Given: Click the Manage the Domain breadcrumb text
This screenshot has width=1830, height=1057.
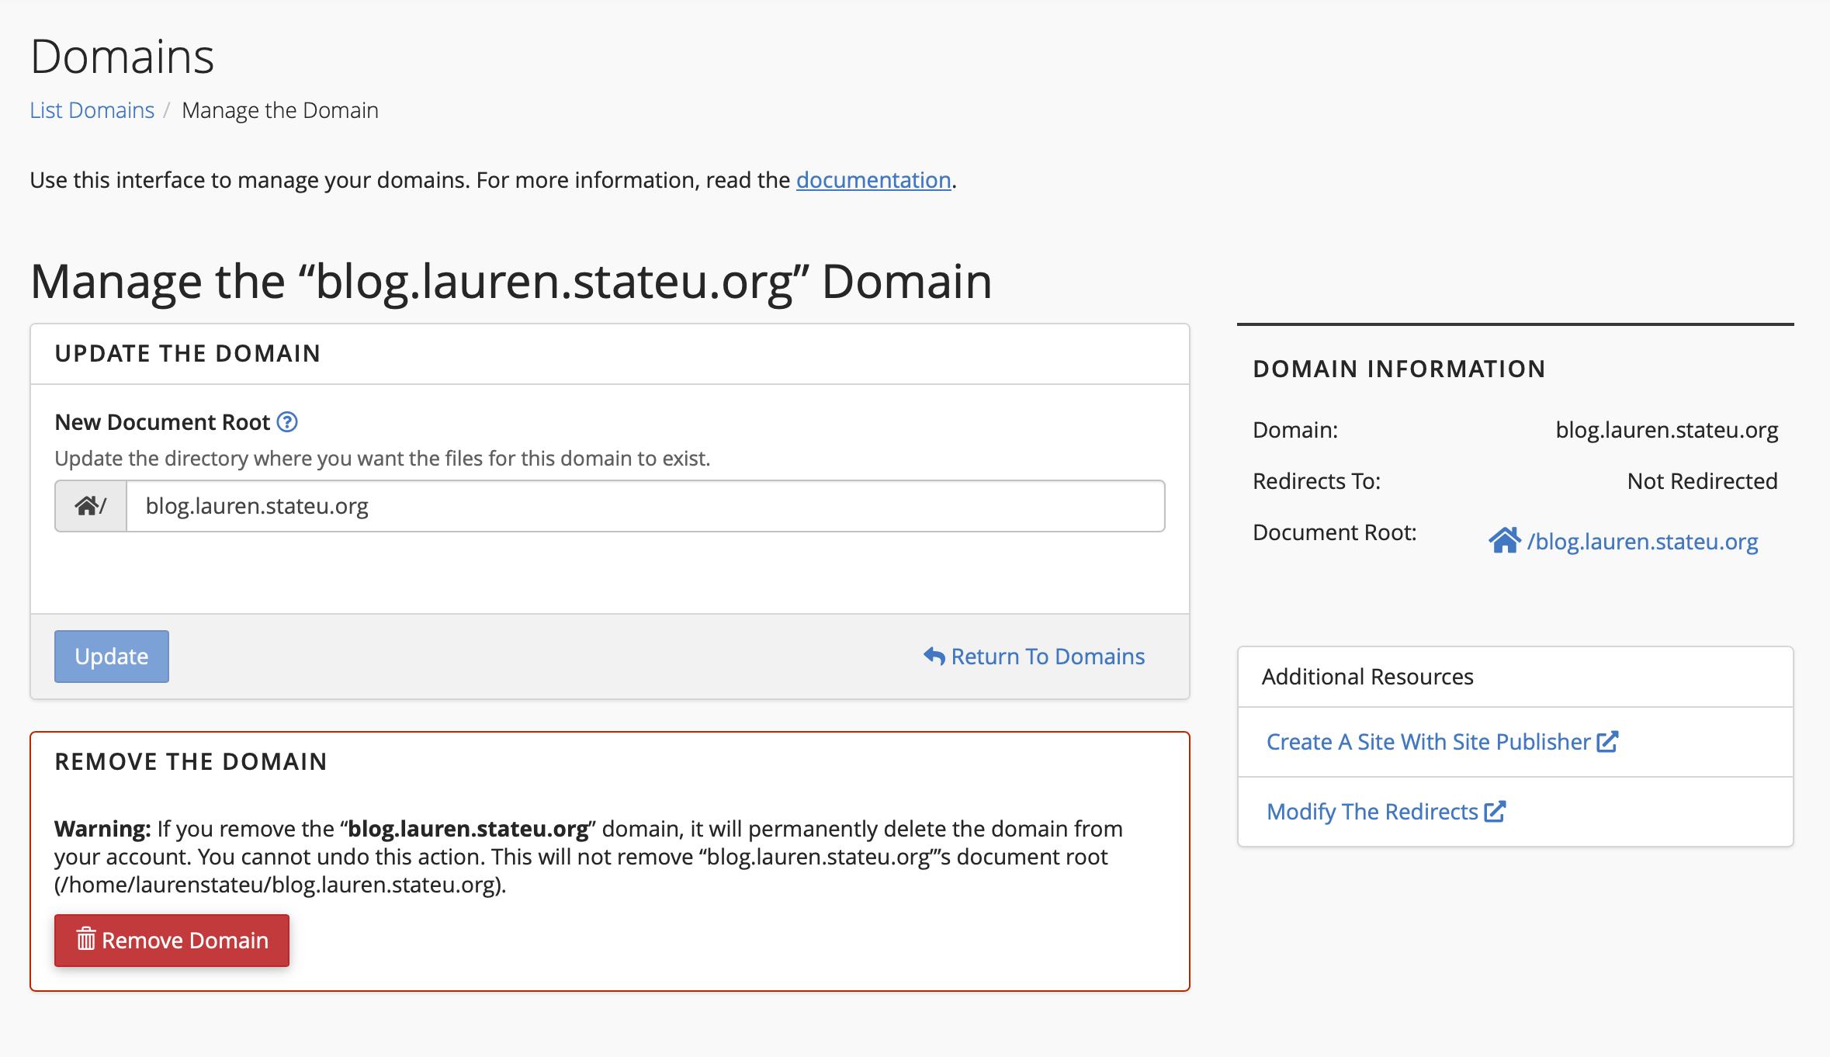Looking at the screenshot, I should click(280, 110).
